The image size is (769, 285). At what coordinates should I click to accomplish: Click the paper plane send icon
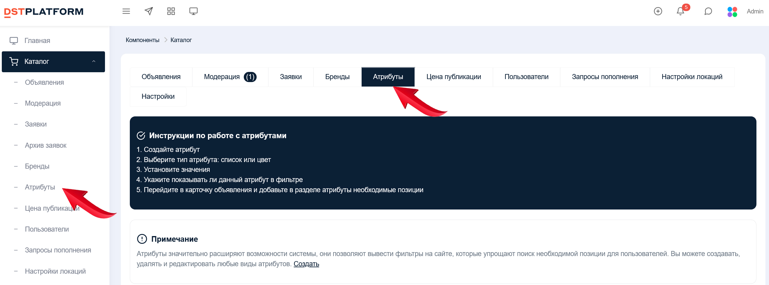tap(149, 11)
